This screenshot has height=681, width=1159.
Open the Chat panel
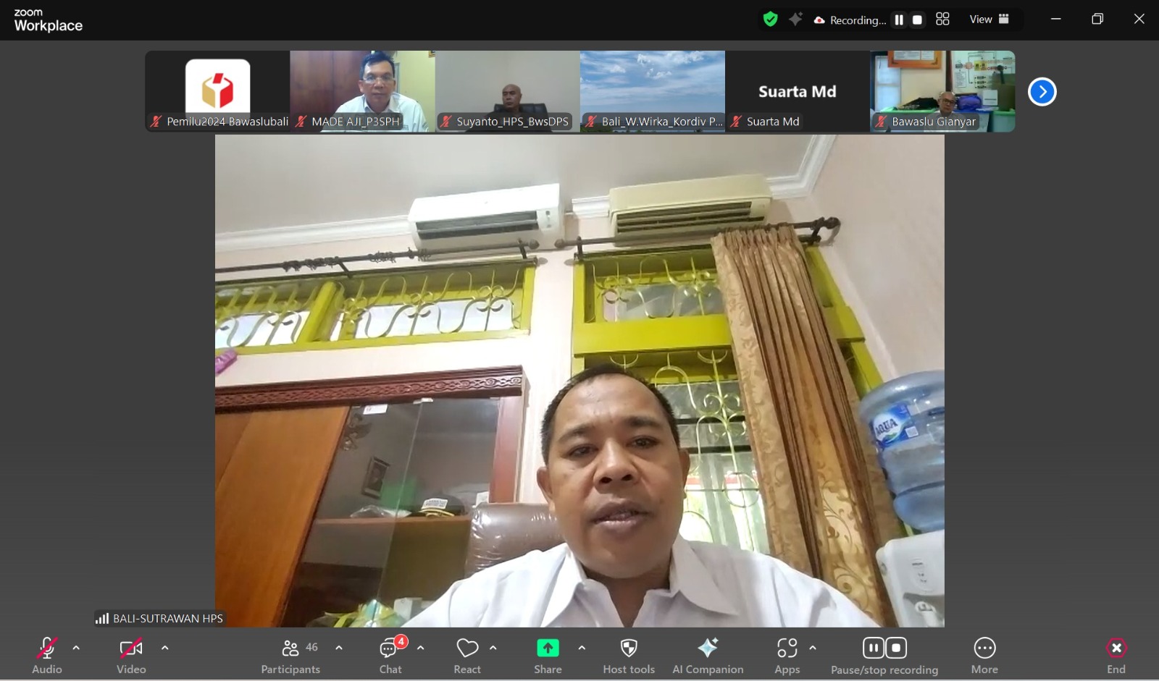coord(390,656)
